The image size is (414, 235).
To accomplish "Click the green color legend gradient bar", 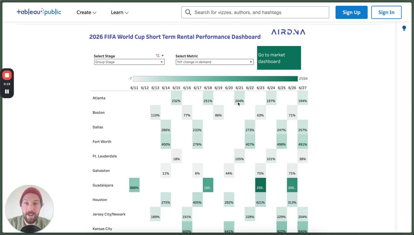I will 215,79.
